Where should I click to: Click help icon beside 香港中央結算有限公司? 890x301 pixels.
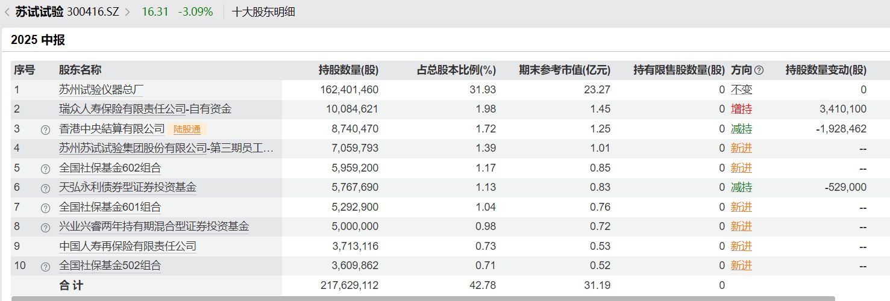(45, 129)
